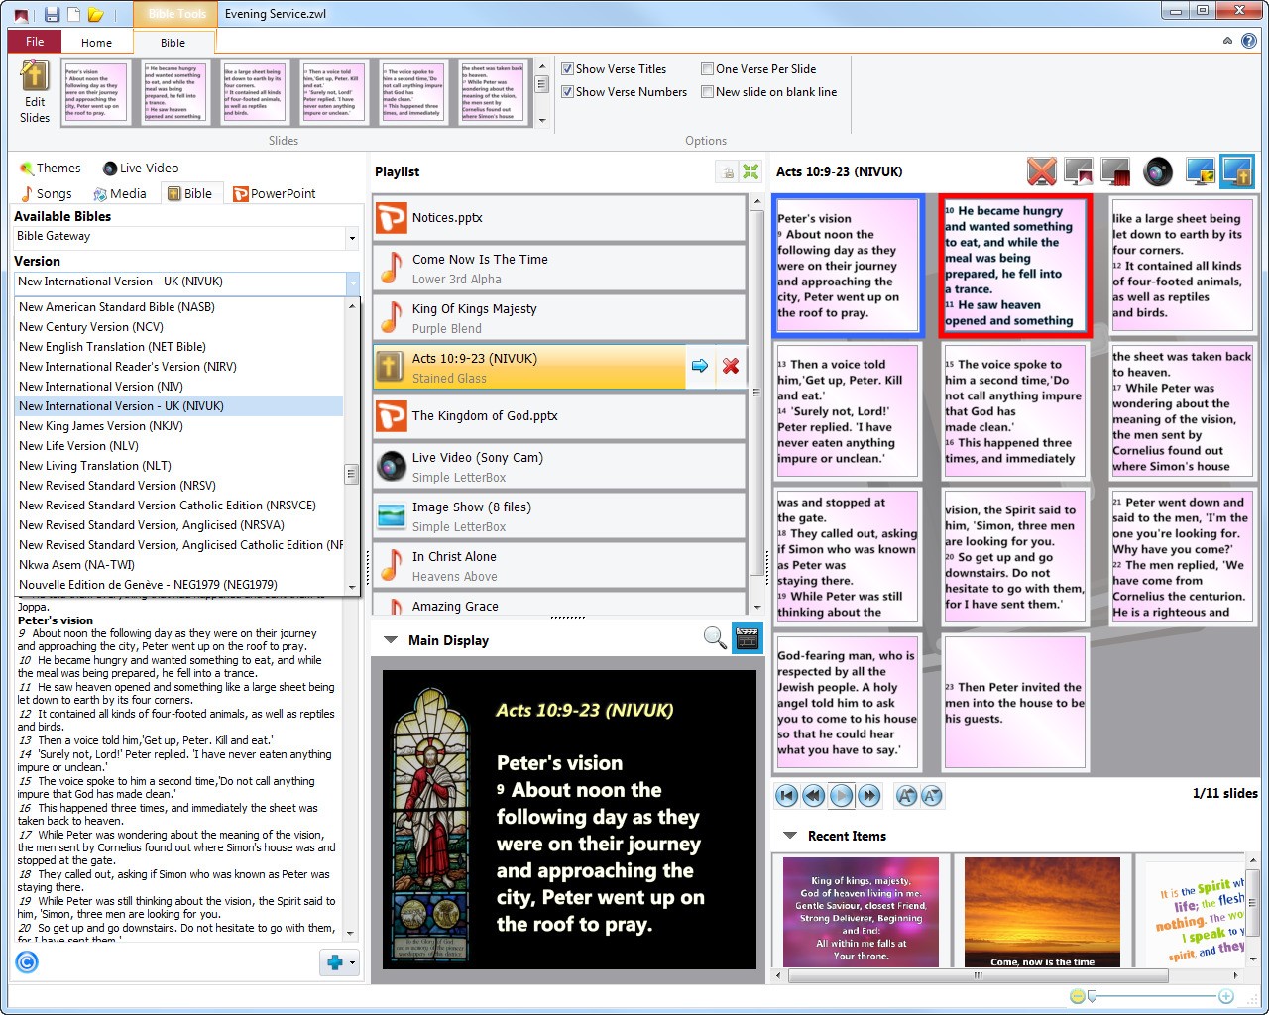Collapse the Main Display panel

pyautogui.click(x=391, y=640)
